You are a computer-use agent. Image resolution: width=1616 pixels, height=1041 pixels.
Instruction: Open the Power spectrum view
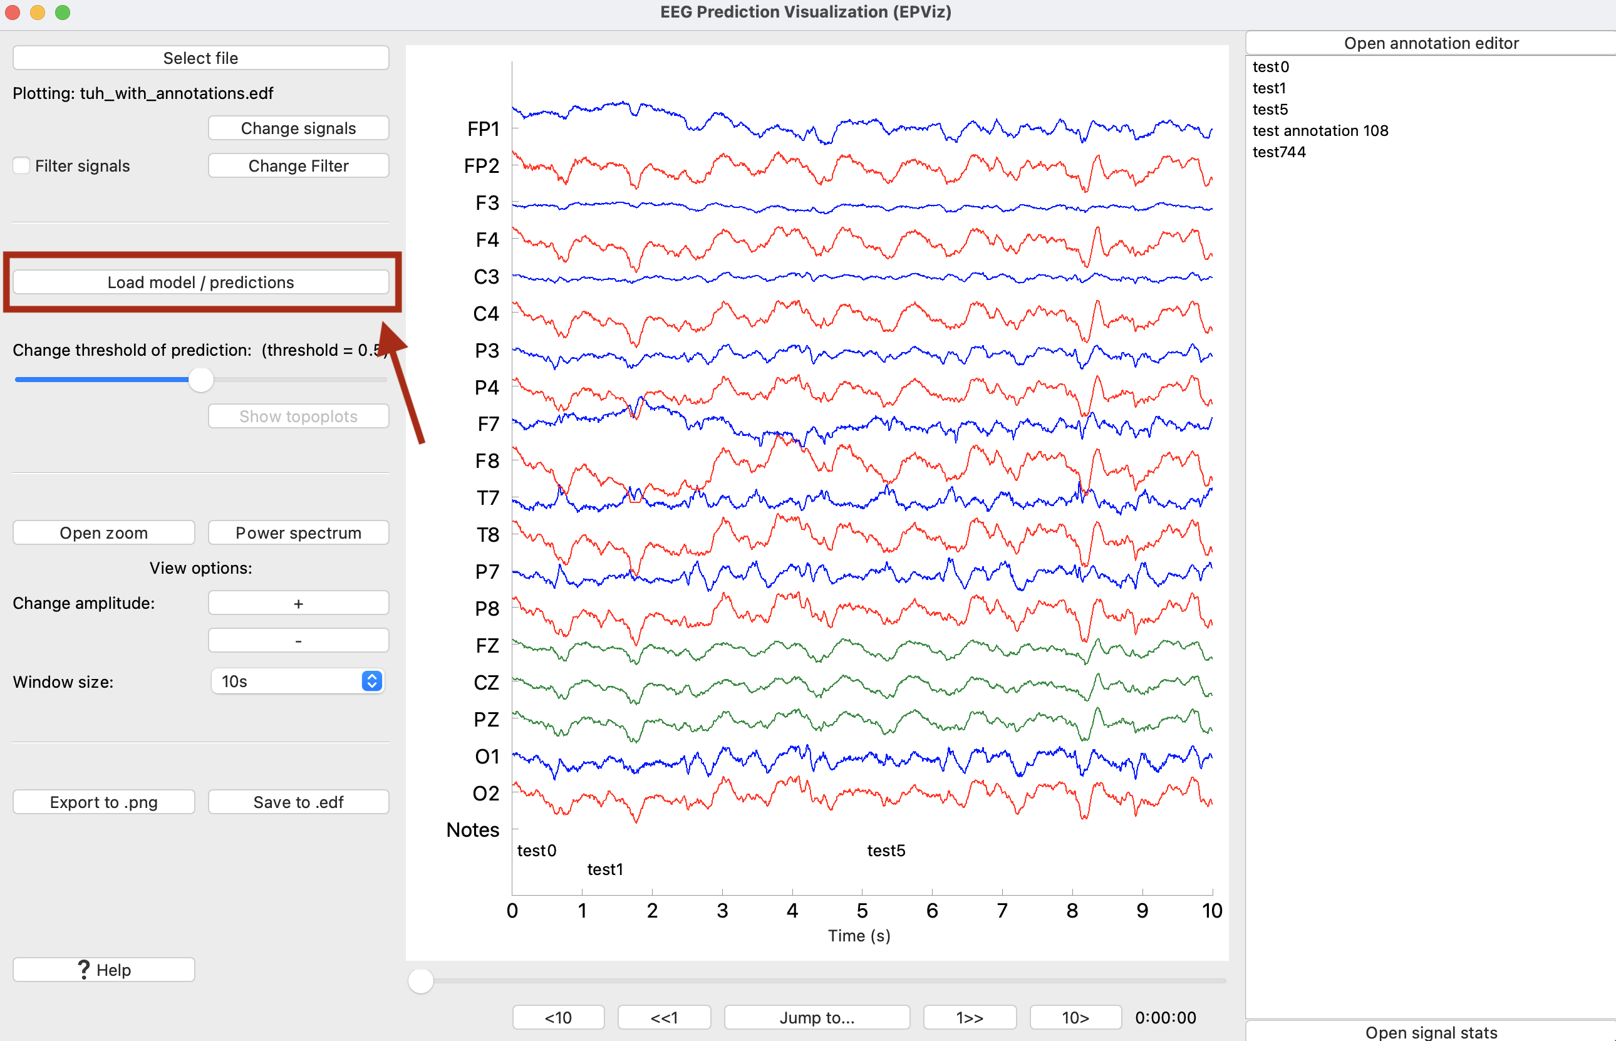tap(298, 532)
